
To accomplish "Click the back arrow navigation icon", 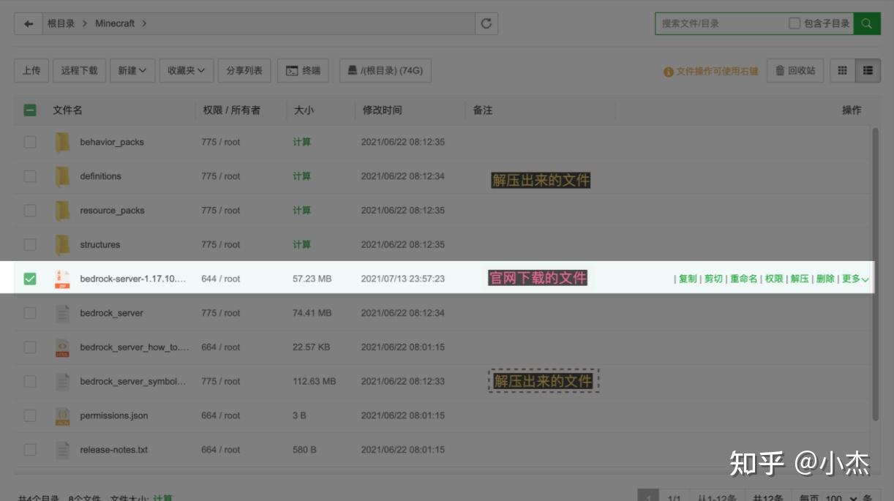I will coord(29,23).
